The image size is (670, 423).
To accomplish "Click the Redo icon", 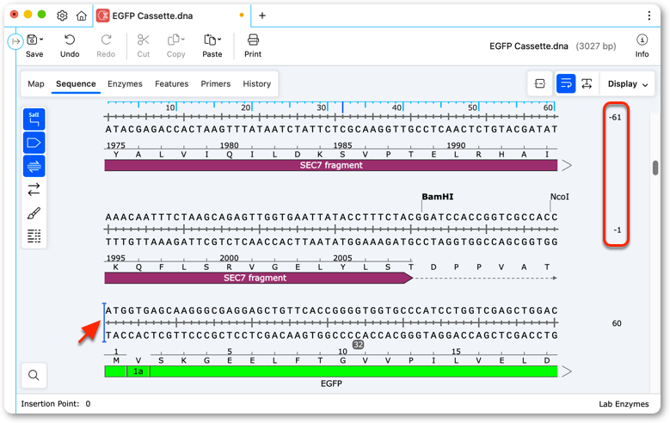I will coord(106,40).
